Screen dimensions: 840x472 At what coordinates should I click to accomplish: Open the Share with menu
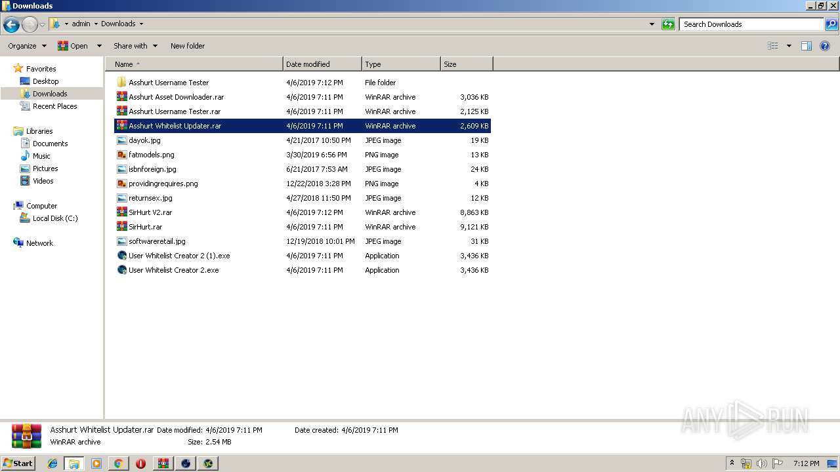pos(135,46)
